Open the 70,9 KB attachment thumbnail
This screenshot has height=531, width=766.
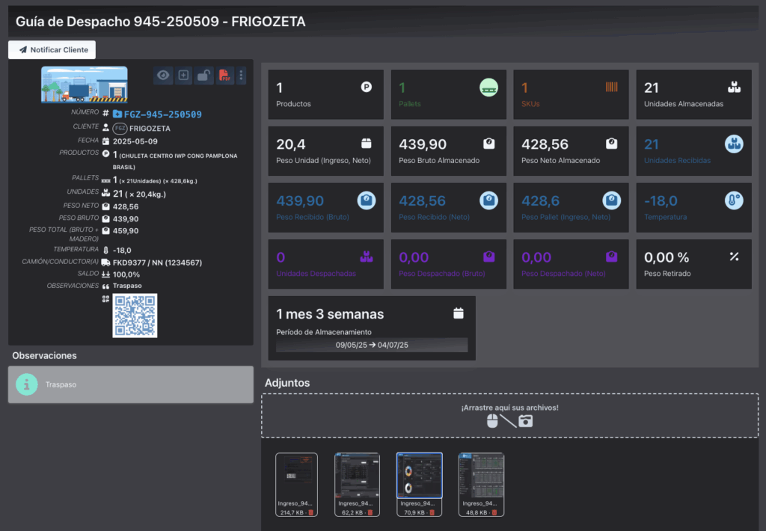click(x=419, y=476)
